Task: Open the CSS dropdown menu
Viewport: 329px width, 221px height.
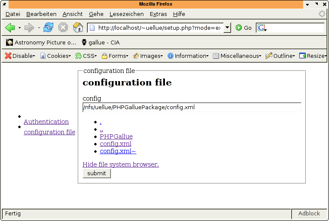Action: (x=86, y=56)
